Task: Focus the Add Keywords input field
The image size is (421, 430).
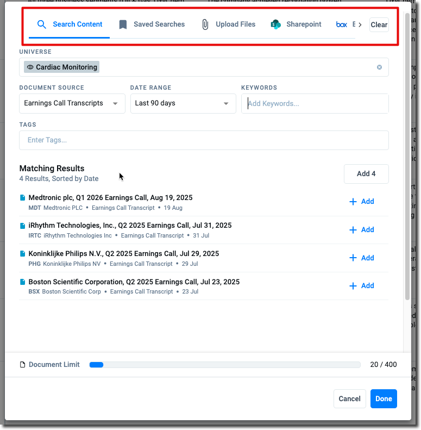Action: point(315,103)
